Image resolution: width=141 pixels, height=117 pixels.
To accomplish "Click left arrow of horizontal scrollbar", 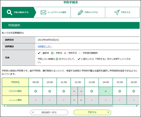I will (4, 106).
